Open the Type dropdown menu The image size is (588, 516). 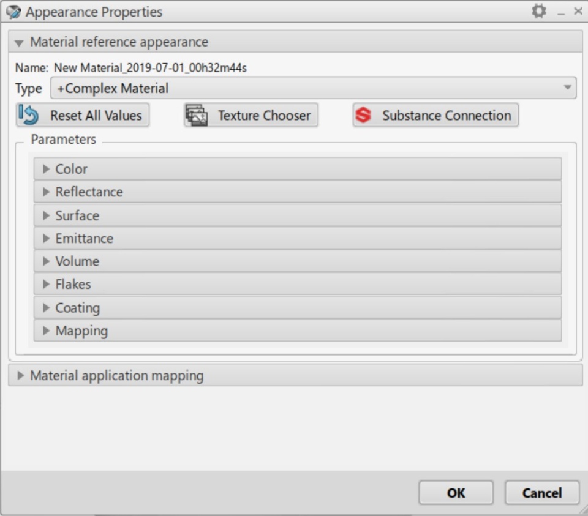[567, 88]
